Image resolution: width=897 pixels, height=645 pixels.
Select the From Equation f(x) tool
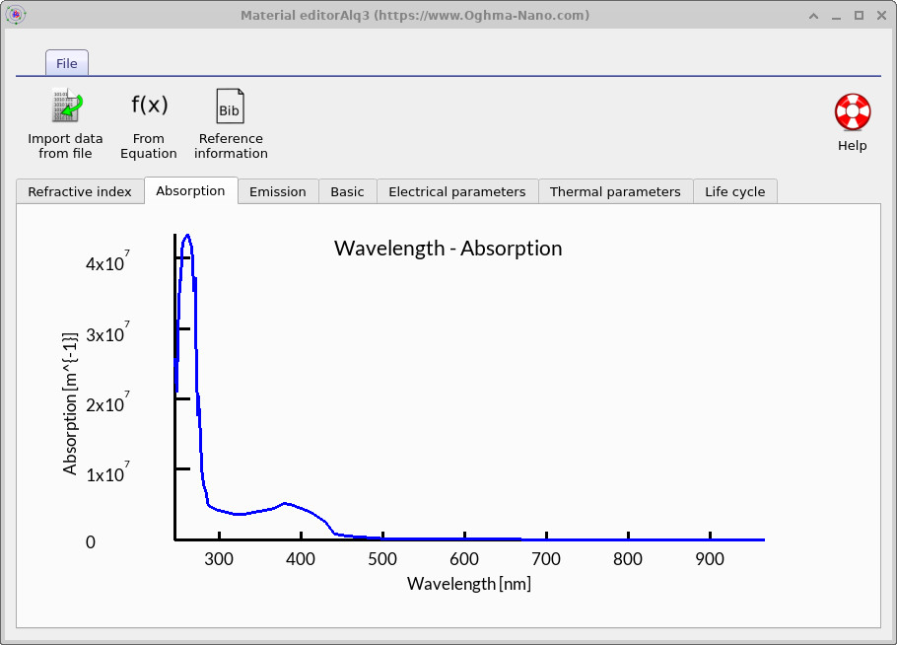(x=148, y=122)
